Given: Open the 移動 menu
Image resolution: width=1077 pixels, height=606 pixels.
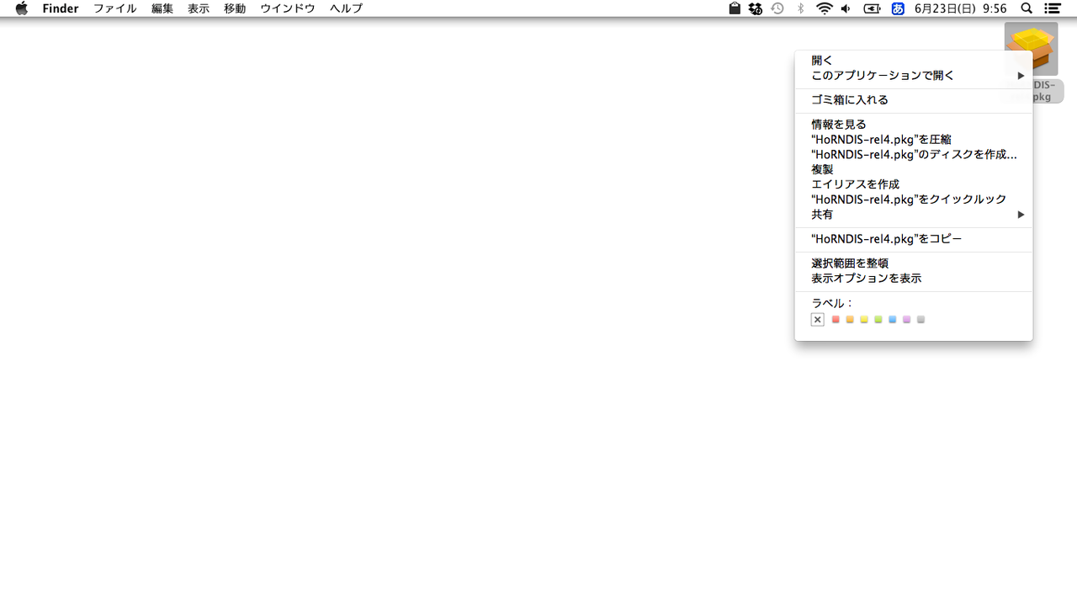Looking at the screenshot, I should pos(235,8).
